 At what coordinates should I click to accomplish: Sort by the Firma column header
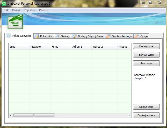tap(60, 47)
